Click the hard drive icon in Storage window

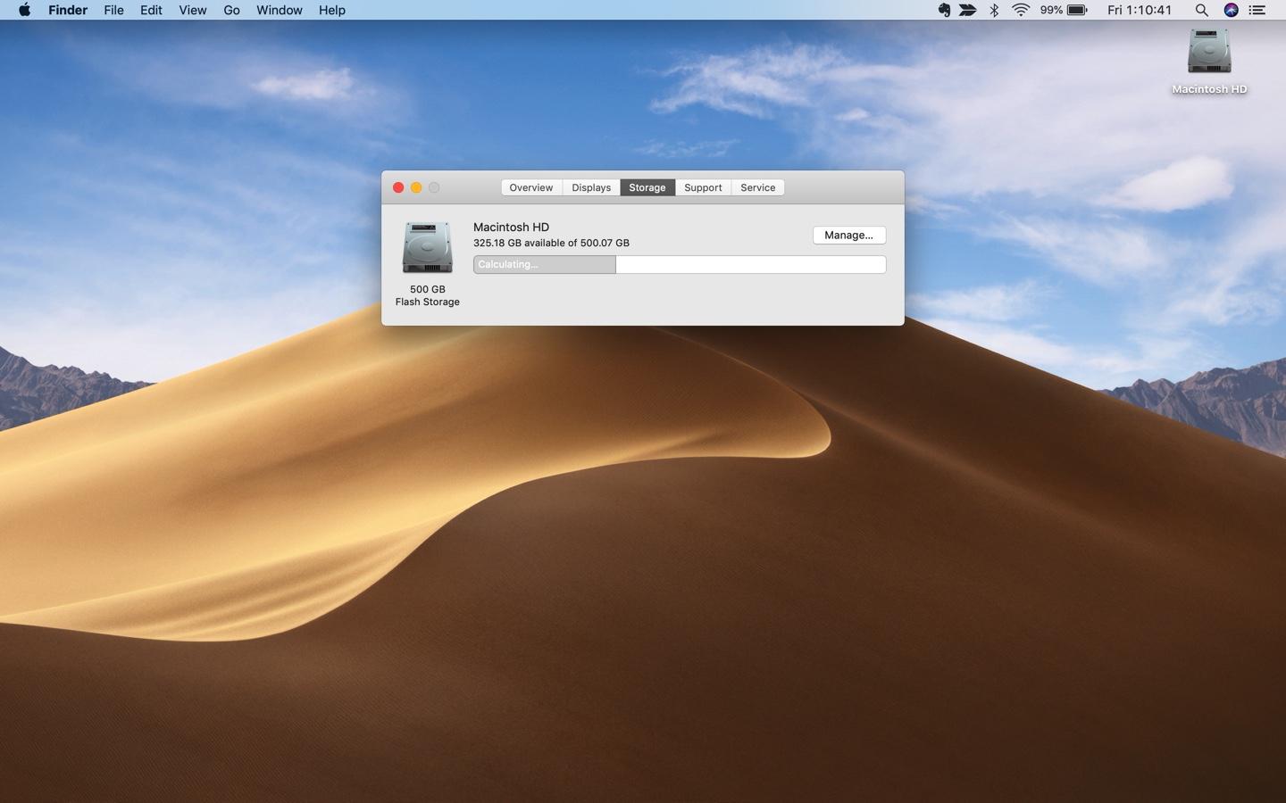[x=427, y=247]
